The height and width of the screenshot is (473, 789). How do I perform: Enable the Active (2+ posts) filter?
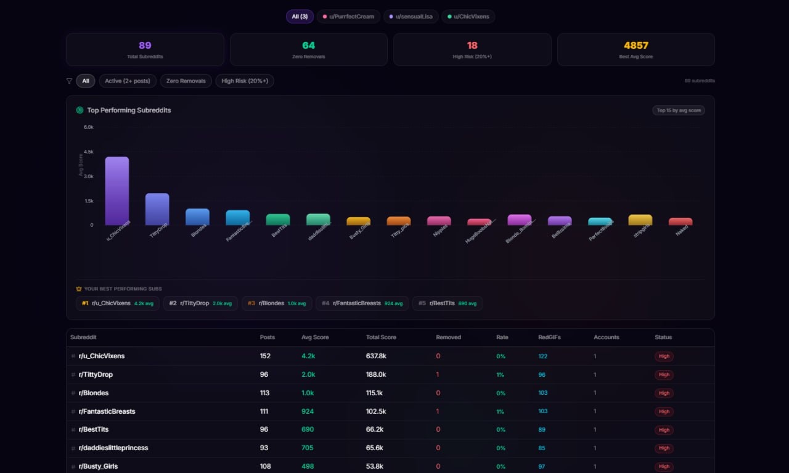128,80
